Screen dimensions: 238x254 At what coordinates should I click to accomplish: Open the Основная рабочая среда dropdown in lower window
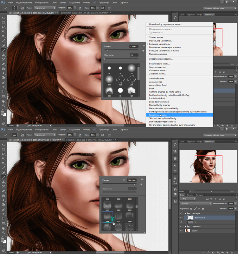pyautogui.click(x=220, y=135)
